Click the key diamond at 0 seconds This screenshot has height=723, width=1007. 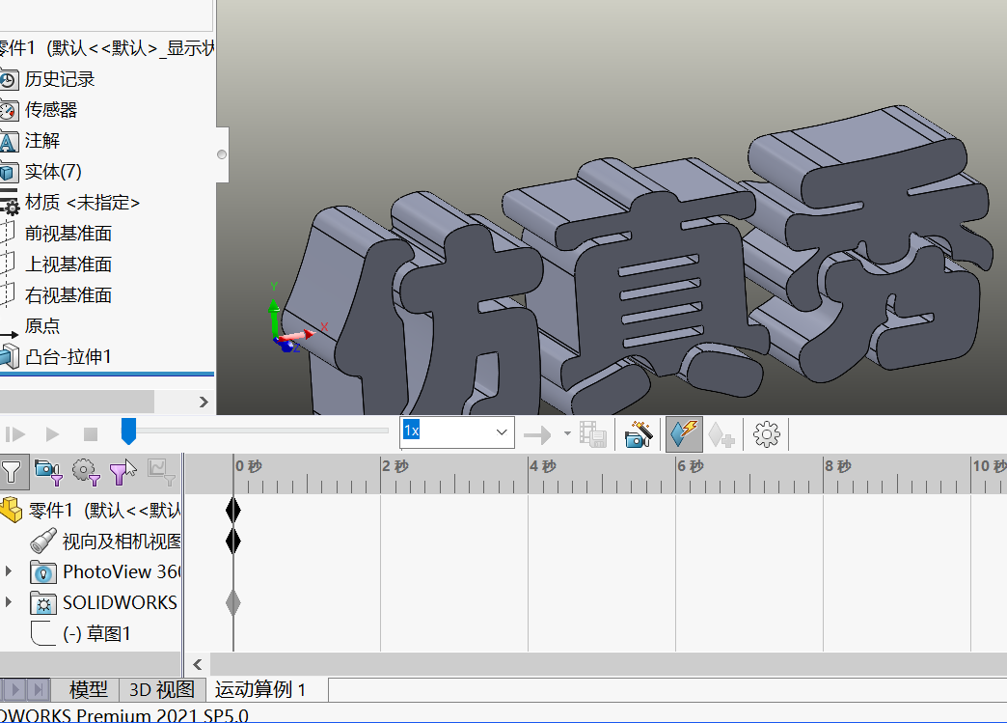click(233, 509)
